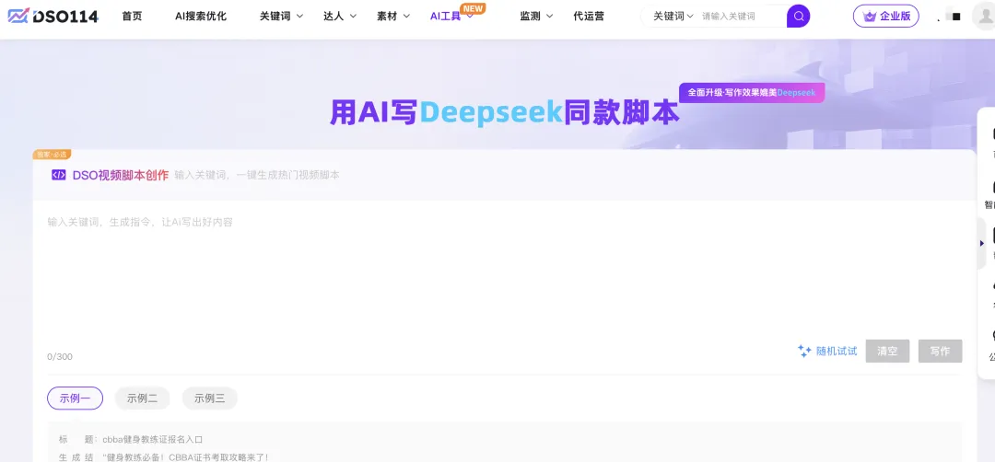
Task: Open the user avatar profile
Action: coord(984,17)
